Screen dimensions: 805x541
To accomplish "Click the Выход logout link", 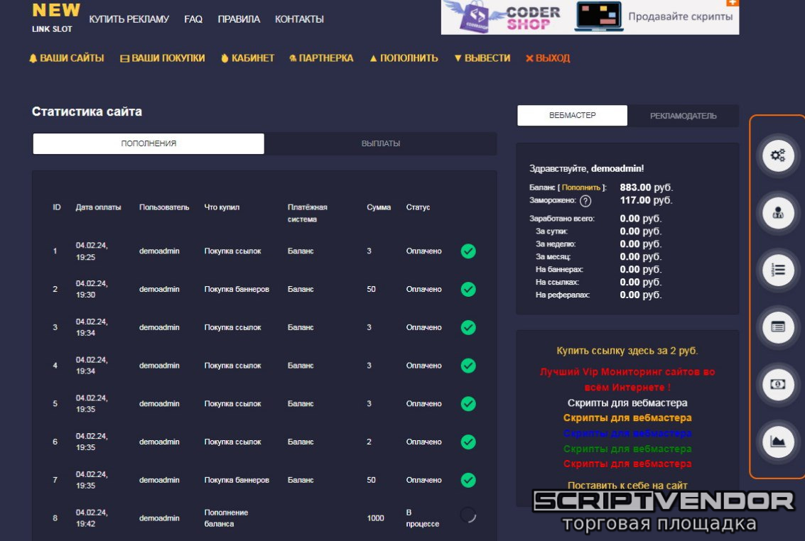I will tap(548, 58).
